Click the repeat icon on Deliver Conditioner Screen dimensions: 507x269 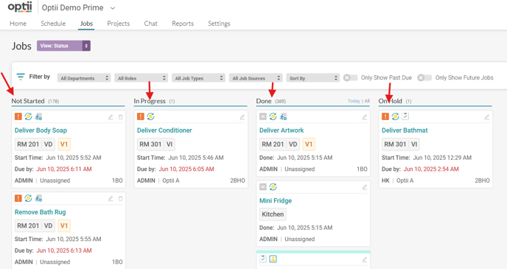pos(150,116)
